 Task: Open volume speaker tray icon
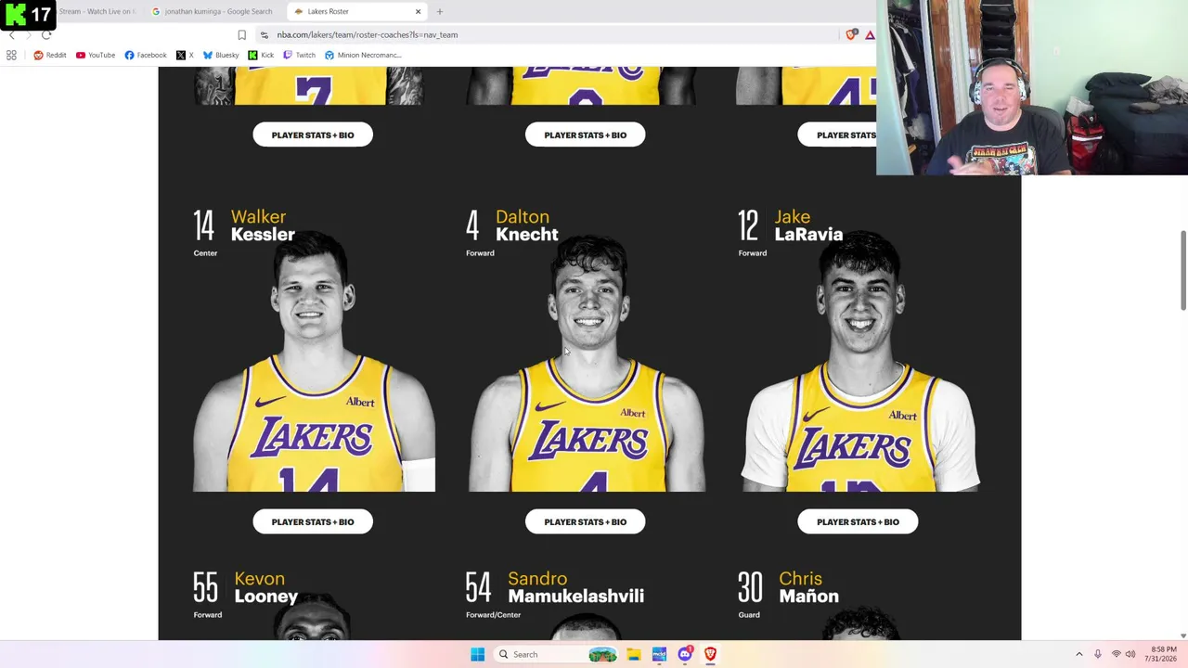point(1130,654)
